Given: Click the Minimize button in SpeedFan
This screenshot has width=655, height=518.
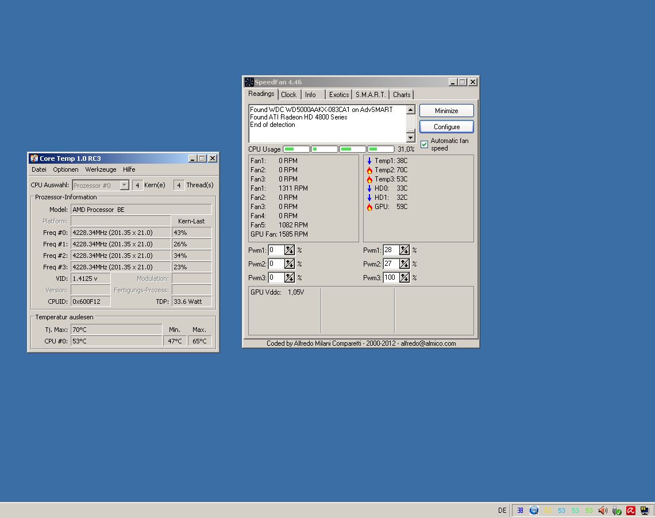Looking at the screenshot, I should (x=446, y=111).
